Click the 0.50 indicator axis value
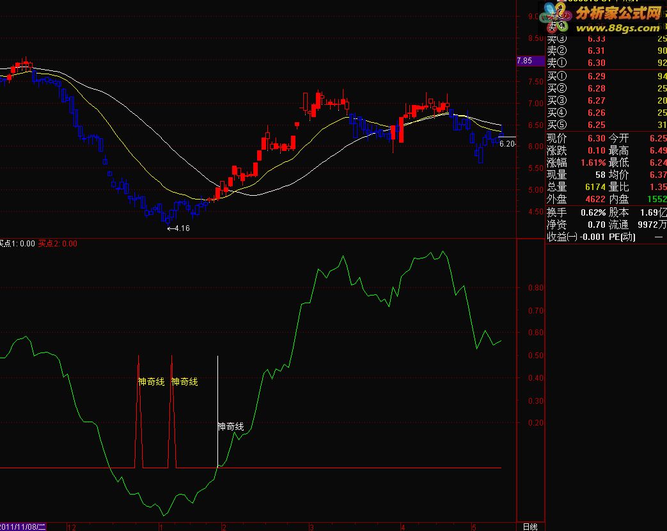The width and height of the screenshot is (667, 531). 535,355
